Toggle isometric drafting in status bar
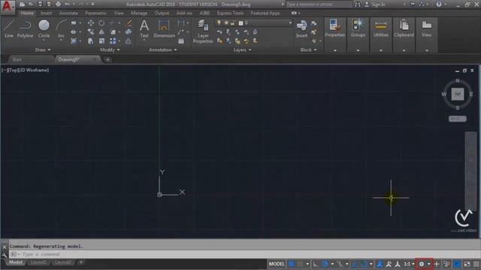Viewport: 481px width, 270px height. tap(340, 264)
